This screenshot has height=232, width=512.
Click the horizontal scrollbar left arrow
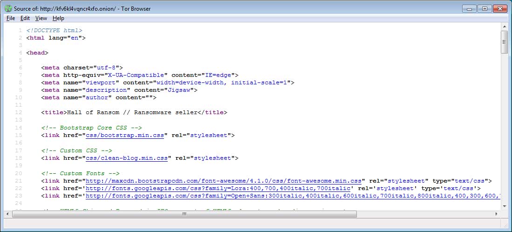click(8, 214)
